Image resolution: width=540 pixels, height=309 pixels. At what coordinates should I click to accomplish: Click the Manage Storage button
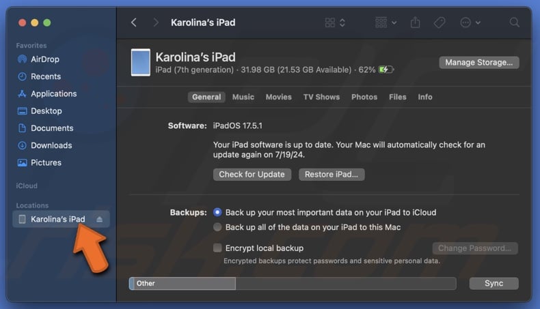point(478,63)
